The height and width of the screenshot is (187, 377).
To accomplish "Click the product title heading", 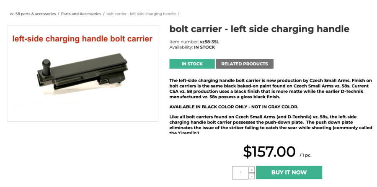I will (259, 29).
